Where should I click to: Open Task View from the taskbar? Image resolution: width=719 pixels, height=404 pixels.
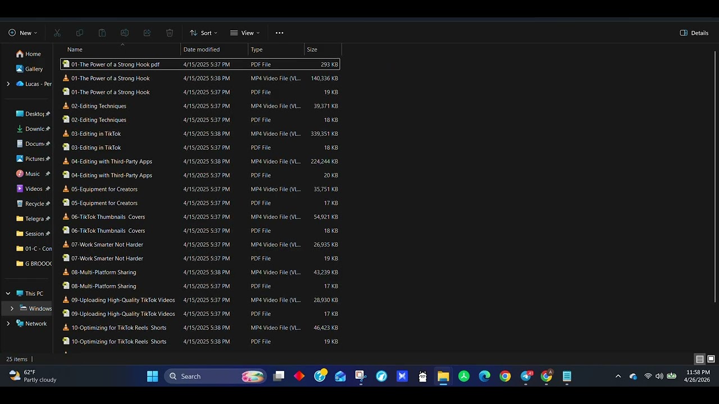279,376
